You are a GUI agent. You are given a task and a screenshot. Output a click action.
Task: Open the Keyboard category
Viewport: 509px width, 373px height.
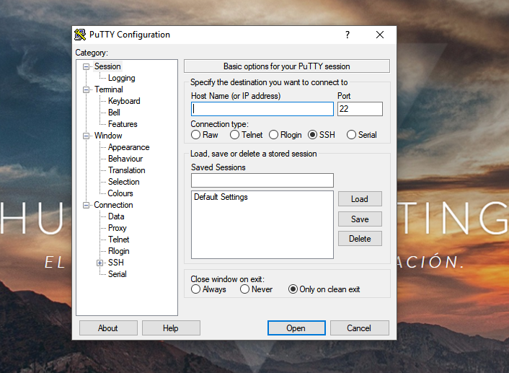[x=124, y=101]
